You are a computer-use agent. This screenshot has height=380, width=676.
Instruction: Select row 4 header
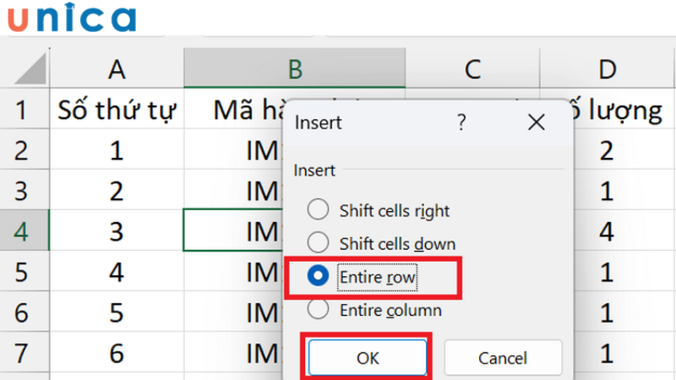coord(20,231)
